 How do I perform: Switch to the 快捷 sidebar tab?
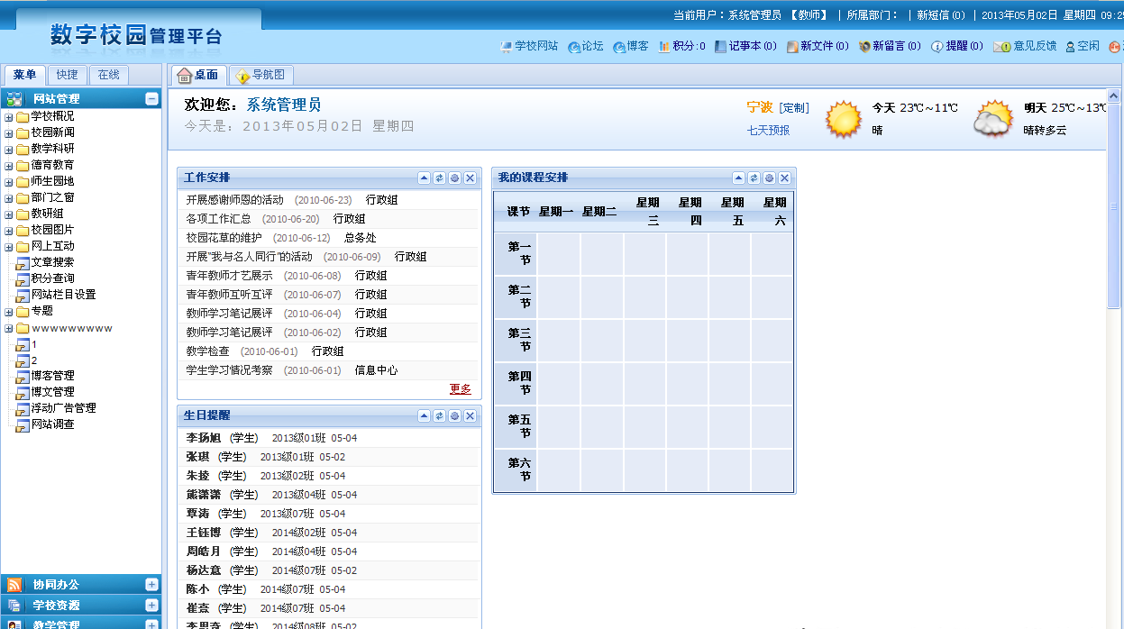click(67, 75)
